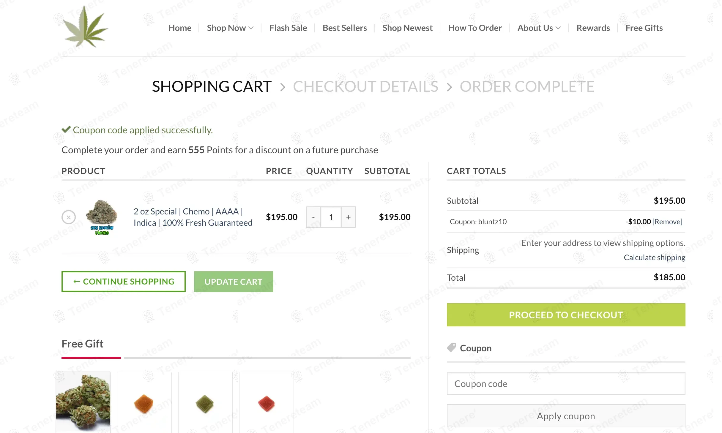Click the Calculate shipping link

pyautogui.click(x=654, y=257)
